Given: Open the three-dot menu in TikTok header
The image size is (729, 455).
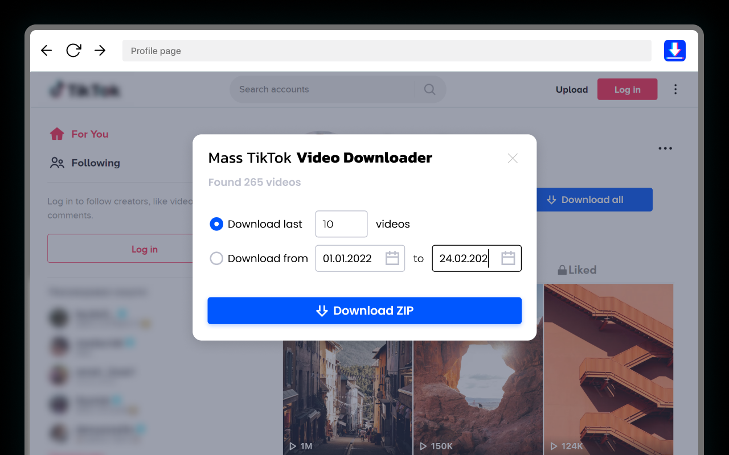Looking at the screenshot, I should (675, 89).
